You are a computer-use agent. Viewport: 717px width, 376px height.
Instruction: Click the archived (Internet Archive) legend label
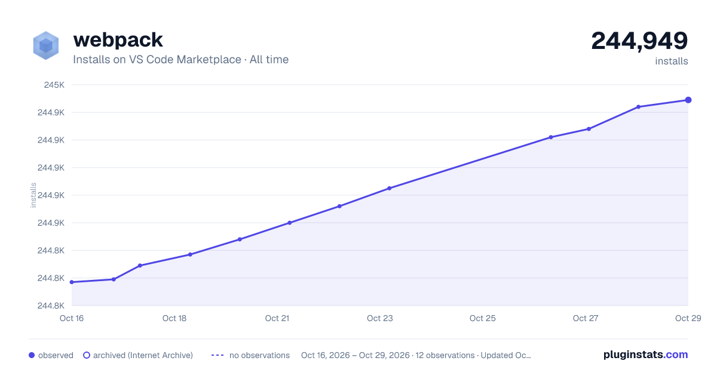coord(143,355)
